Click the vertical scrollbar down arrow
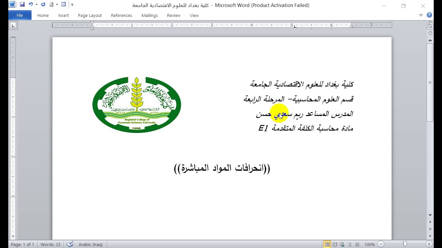Viewport: 442px width, 248px height. [x=430, y=215]
